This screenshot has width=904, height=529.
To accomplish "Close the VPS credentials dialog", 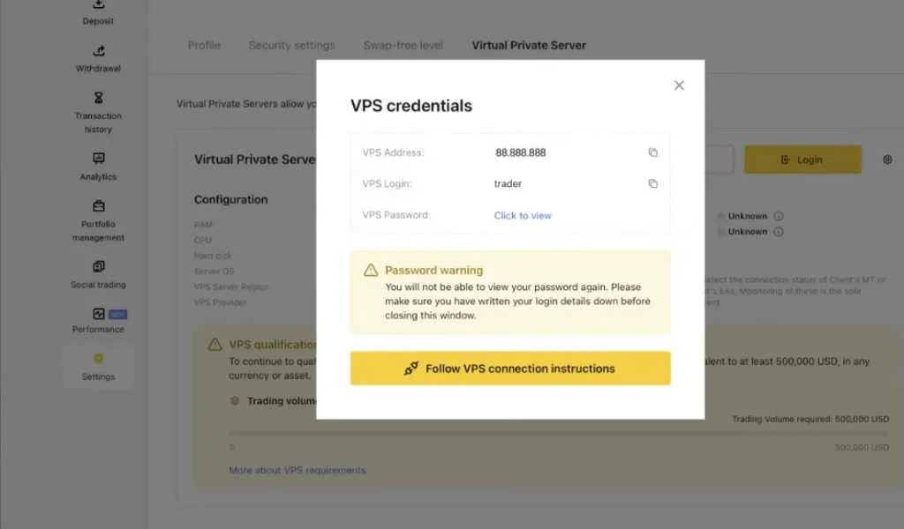I will (679, 85).
